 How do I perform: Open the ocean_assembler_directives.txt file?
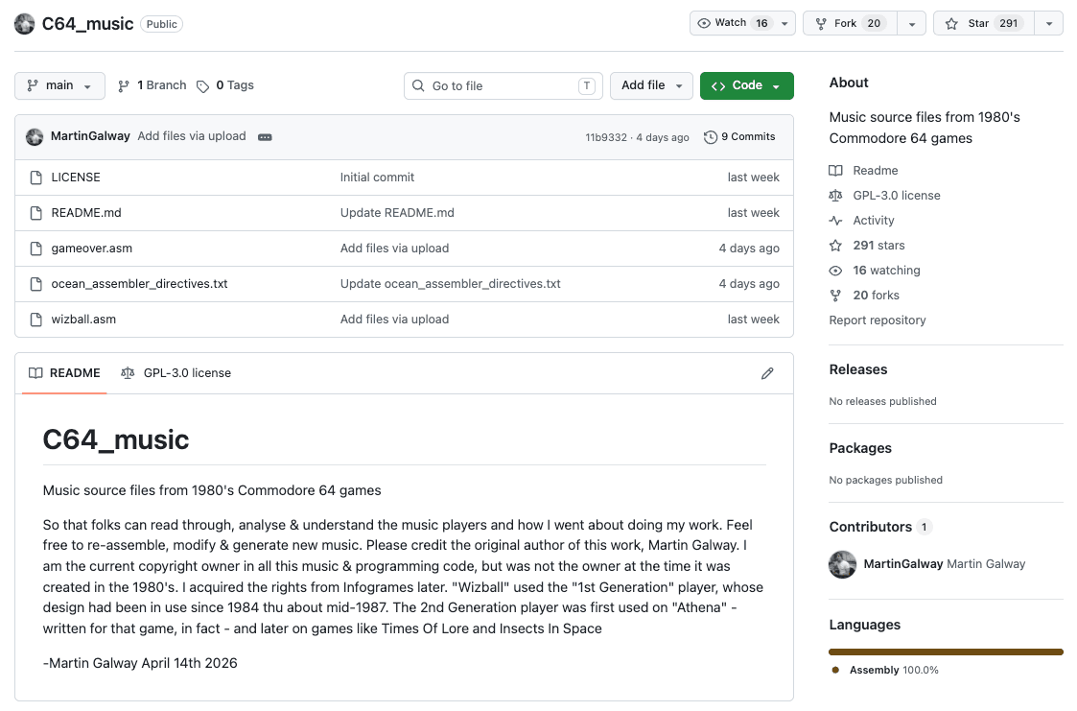(139, 284)
